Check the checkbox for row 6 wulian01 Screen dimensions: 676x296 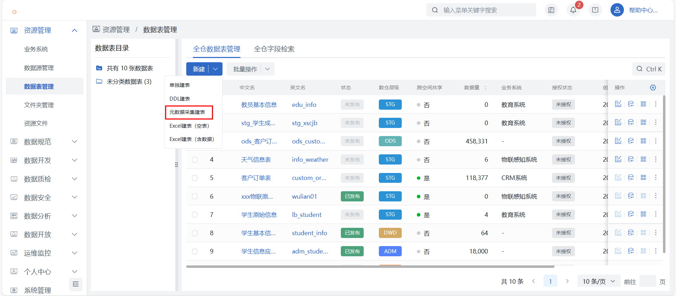(x=195, y=196)
